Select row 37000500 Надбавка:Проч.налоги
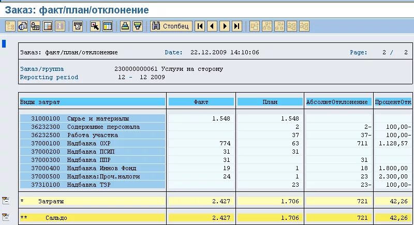The image size is (414, 225). [93, 176]
